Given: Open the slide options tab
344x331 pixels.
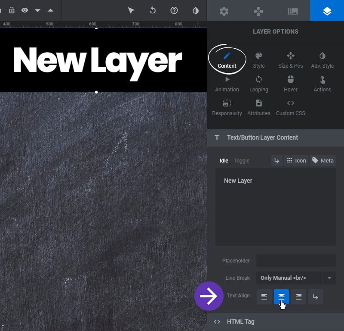Looking at the screenshot, I should pyautogui.click(x=293, y=11).
